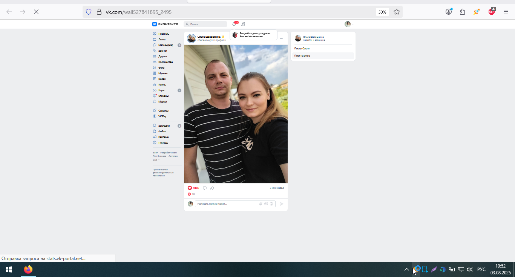
Task: Open Маркет in the sidebar
Action: [162, 101]
